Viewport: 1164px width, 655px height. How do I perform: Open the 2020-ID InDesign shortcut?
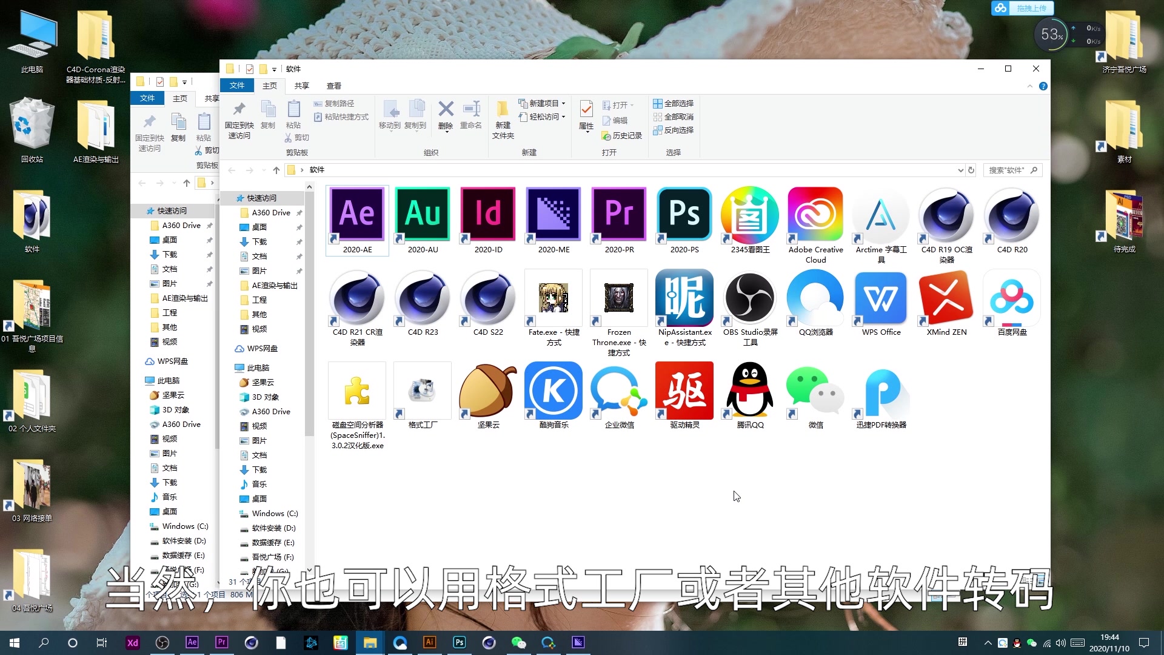pyautogui.click(x=488, y=221)
